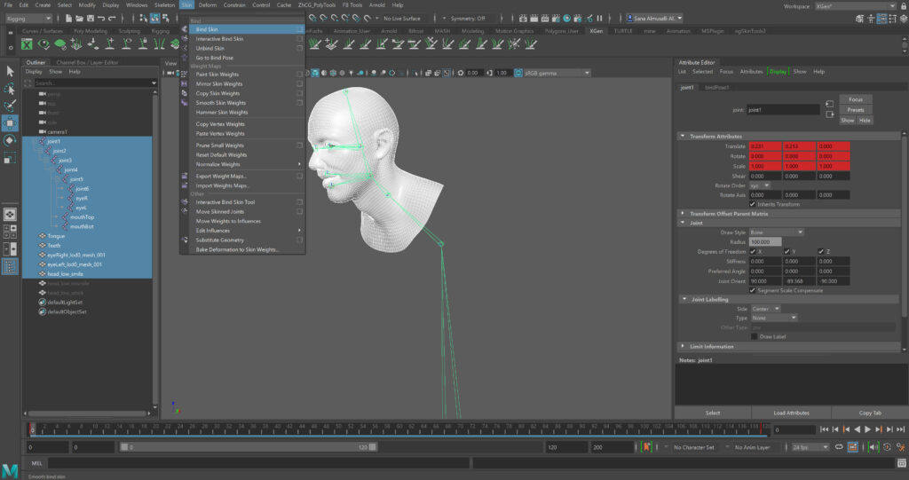Activate the Rotate tool
The height and width of the screenshot is (480, 909).
click(10, 140)
